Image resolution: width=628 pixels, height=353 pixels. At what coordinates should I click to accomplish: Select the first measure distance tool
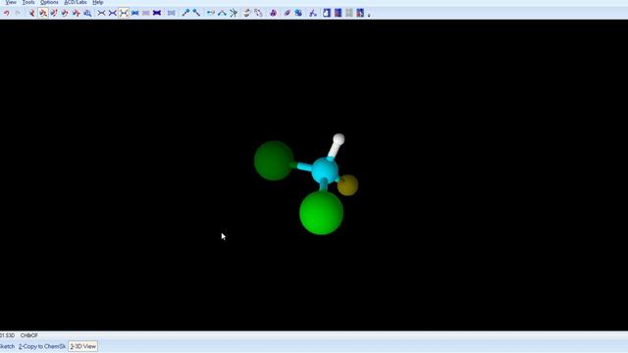(185, 13)
